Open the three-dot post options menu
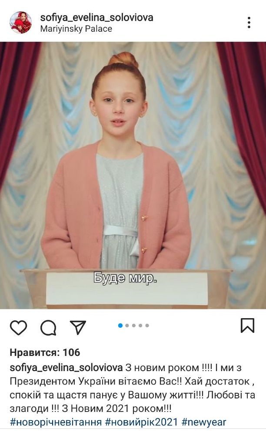The image size is (266, 431). tap(249, 23)
